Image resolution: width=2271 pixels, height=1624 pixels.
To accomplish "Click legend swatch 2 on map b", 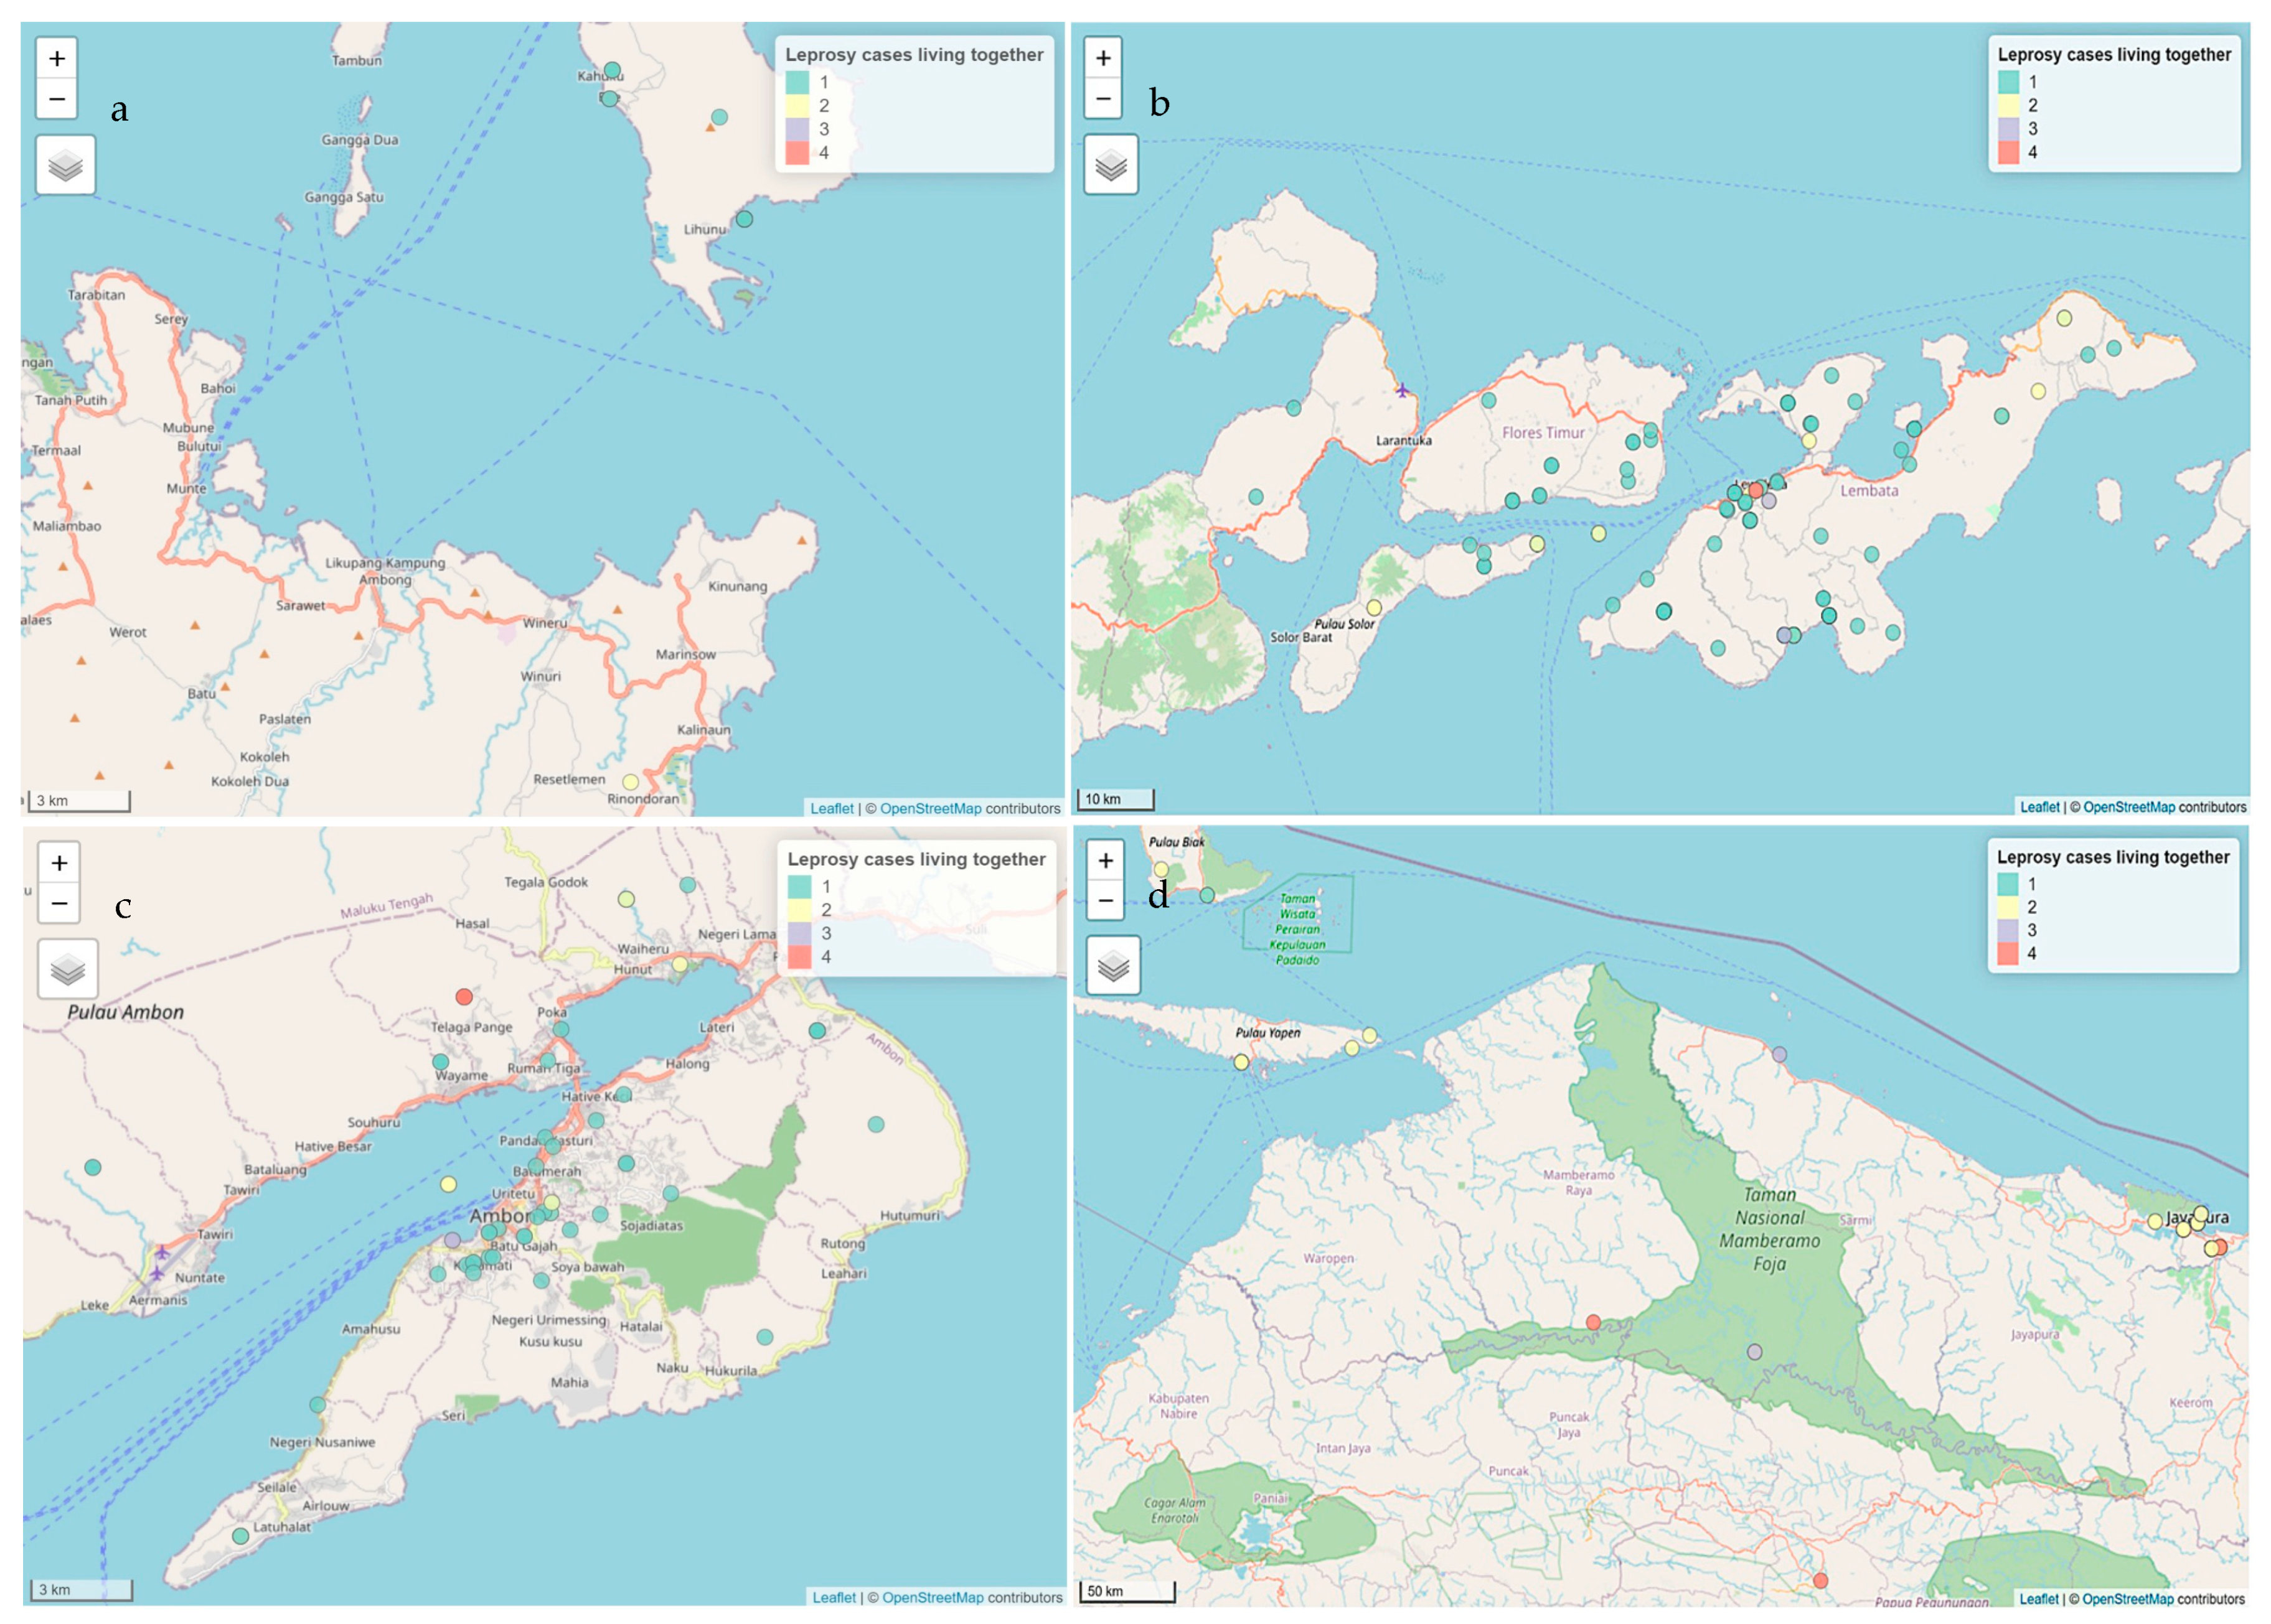I will point(2008,105).
